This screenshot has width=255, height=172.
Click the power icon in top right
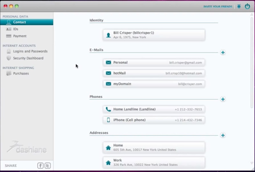(247, 6)
